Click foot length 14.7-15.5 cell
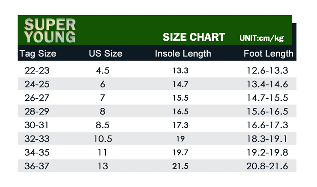This screenshot has width=317, height=187. pyautogui.click(x=267, y=98)
